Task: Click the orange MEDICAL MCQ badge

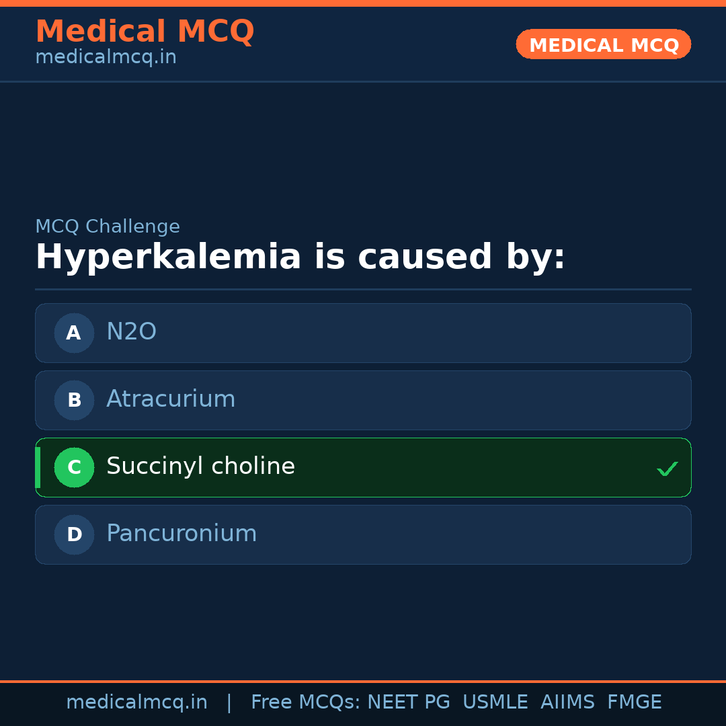Action: [603, 44]
